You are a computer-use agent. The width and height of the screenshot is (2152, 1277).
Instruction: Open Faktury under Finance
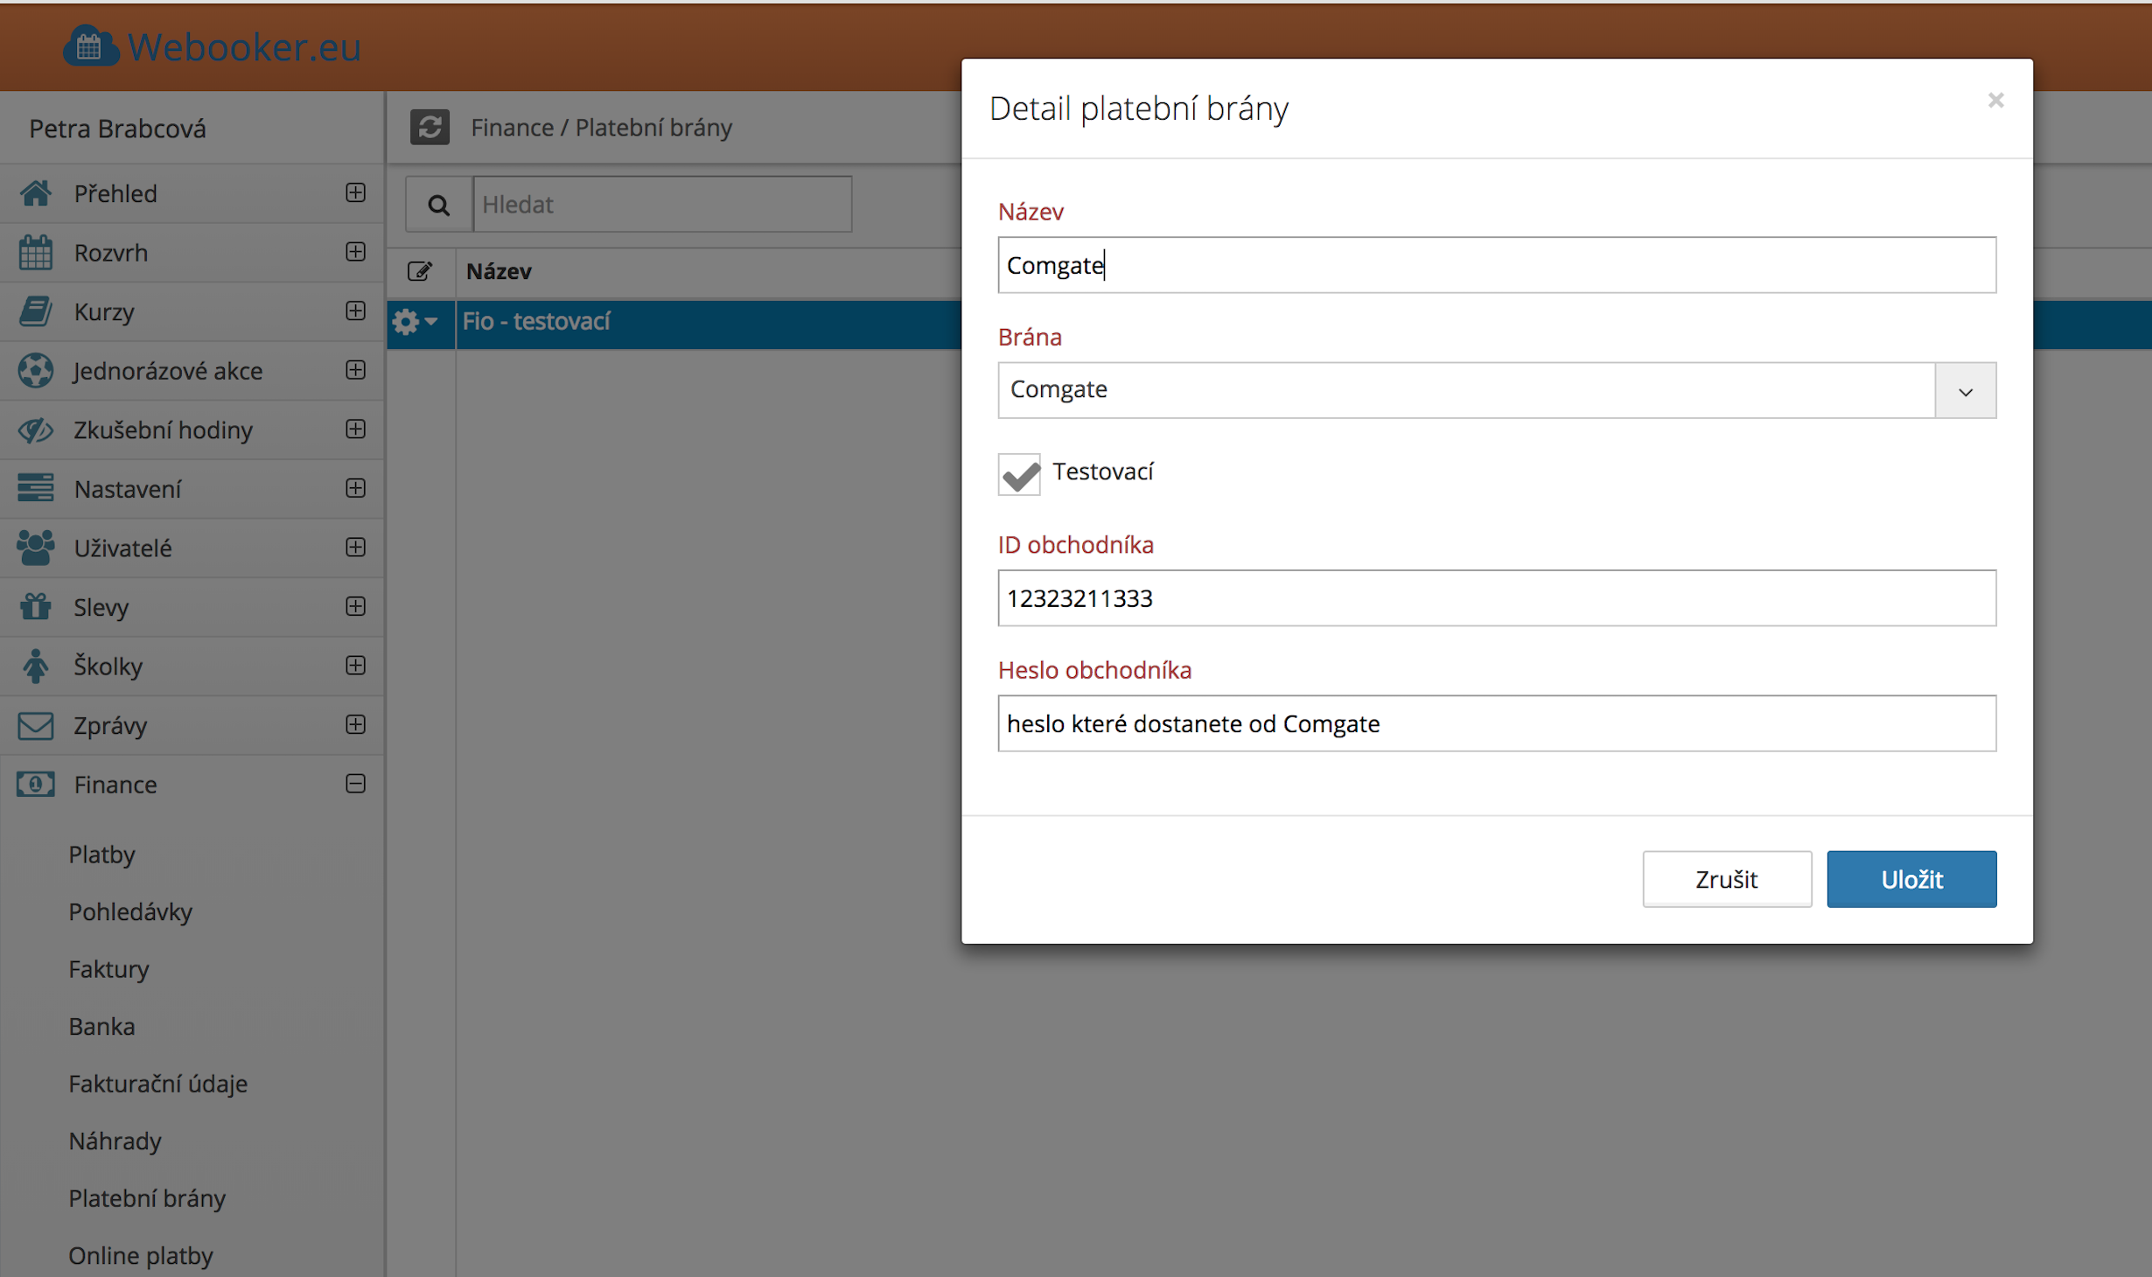point(109,969)
